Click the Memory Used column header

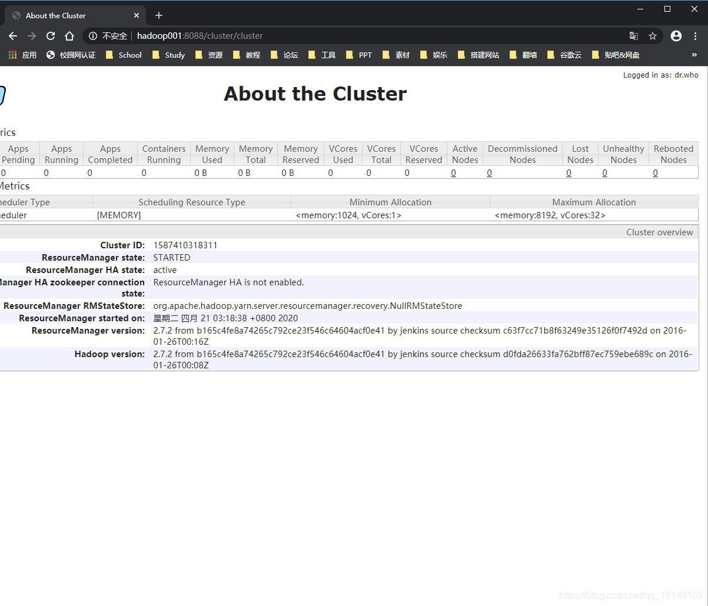pos(212,154)
